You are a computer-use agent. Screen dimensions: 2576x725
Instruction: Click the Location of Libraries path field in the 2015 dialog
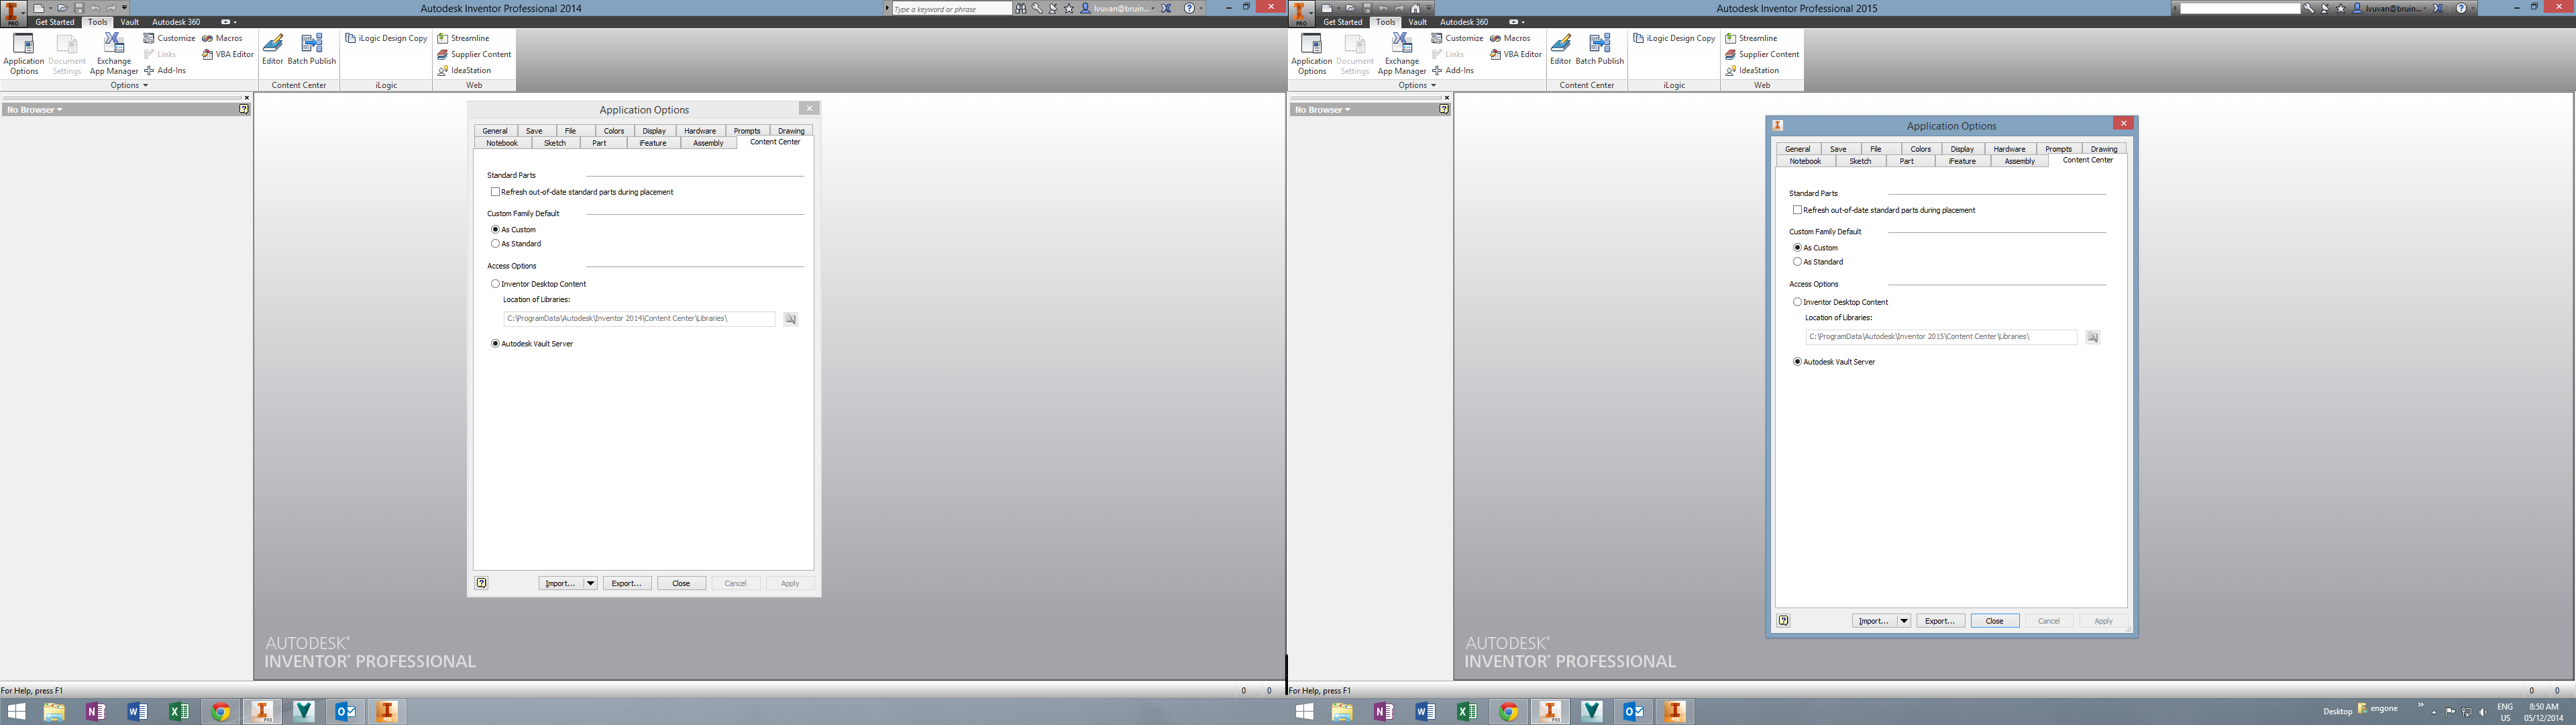(1941, 336)
